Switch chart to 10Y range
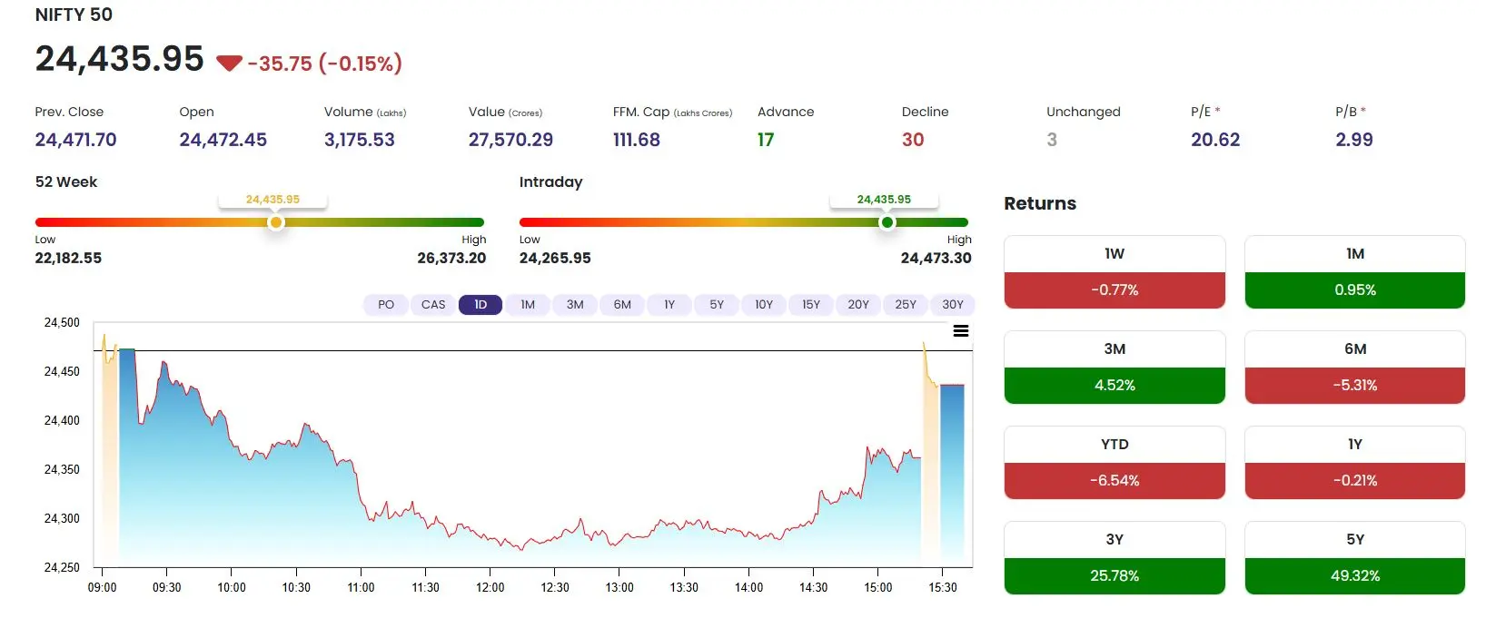 (x=764, y=305)
